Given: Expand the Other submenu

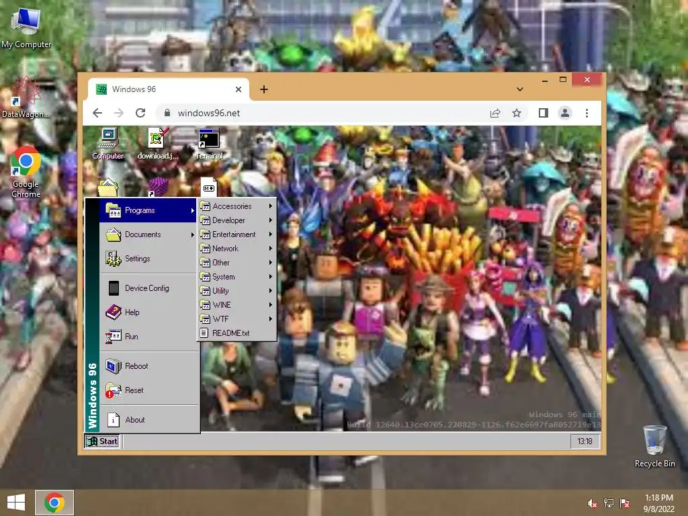Looking at the screenshot, I should tap(237, 263).
